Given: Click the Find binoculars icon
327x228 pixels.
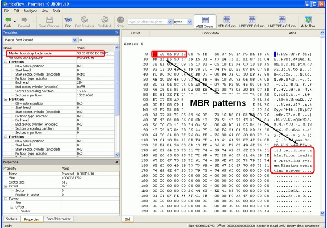Looking at the screenshot, I should point(68,20).
